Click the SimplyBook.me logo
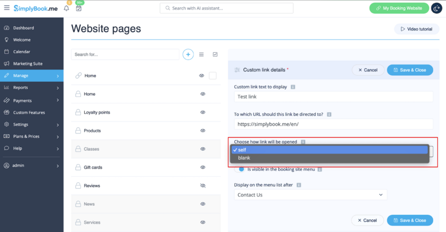This screenshot has width=446, height=232. 36,8
